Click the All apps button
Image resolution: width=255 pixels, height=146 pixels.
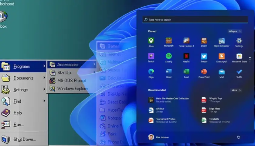pos(235,31)
